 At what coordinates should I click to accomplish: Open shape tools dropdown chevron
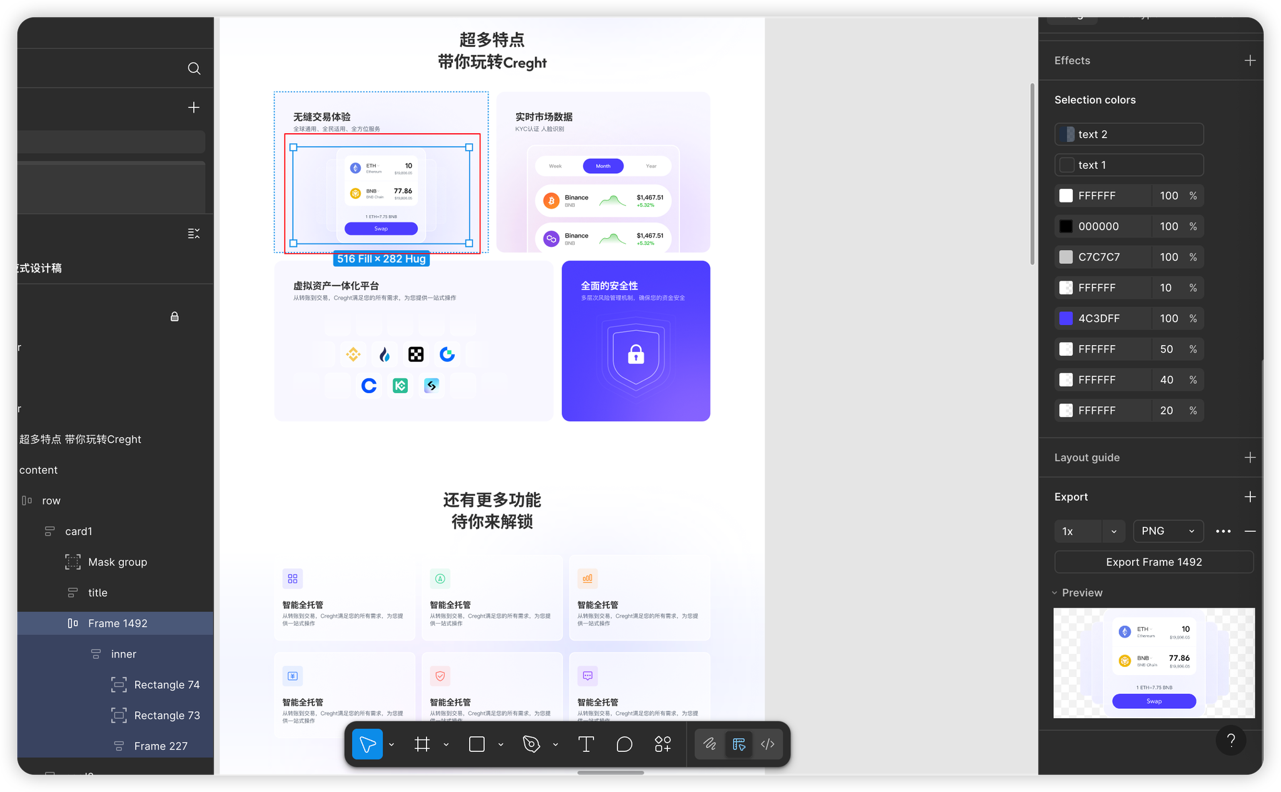[501, 744]
